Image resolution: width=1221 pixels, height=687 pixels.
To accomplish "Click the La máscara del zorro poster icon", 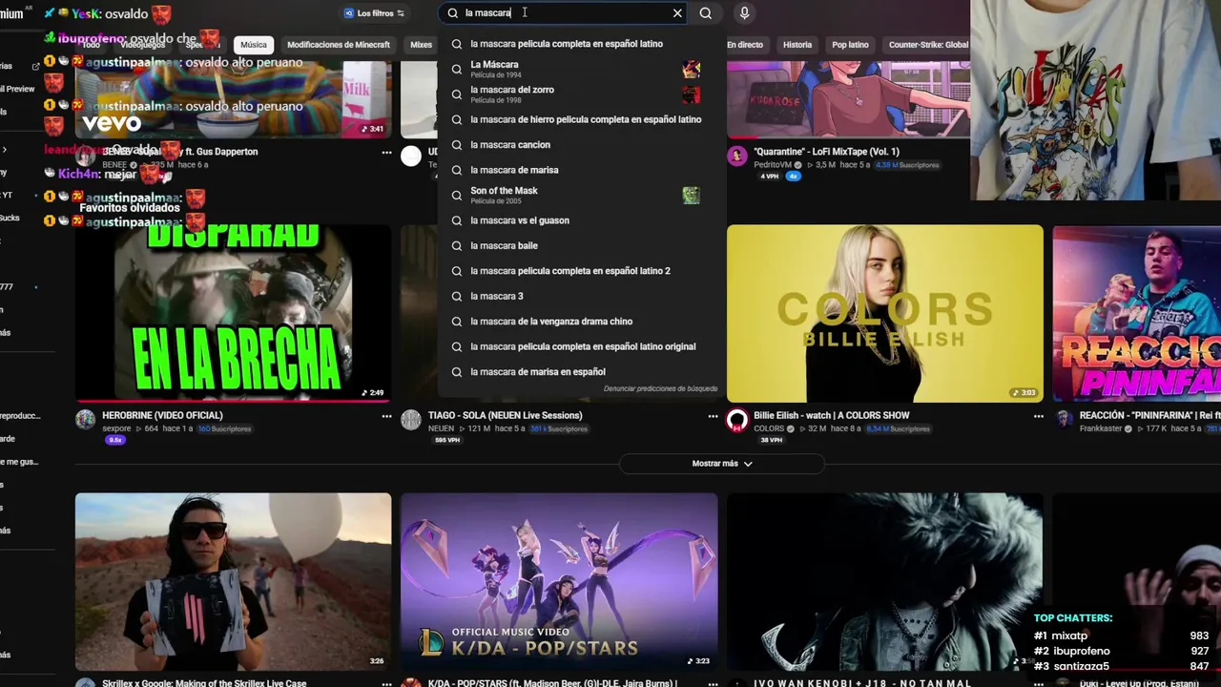I will pos(691,94).
